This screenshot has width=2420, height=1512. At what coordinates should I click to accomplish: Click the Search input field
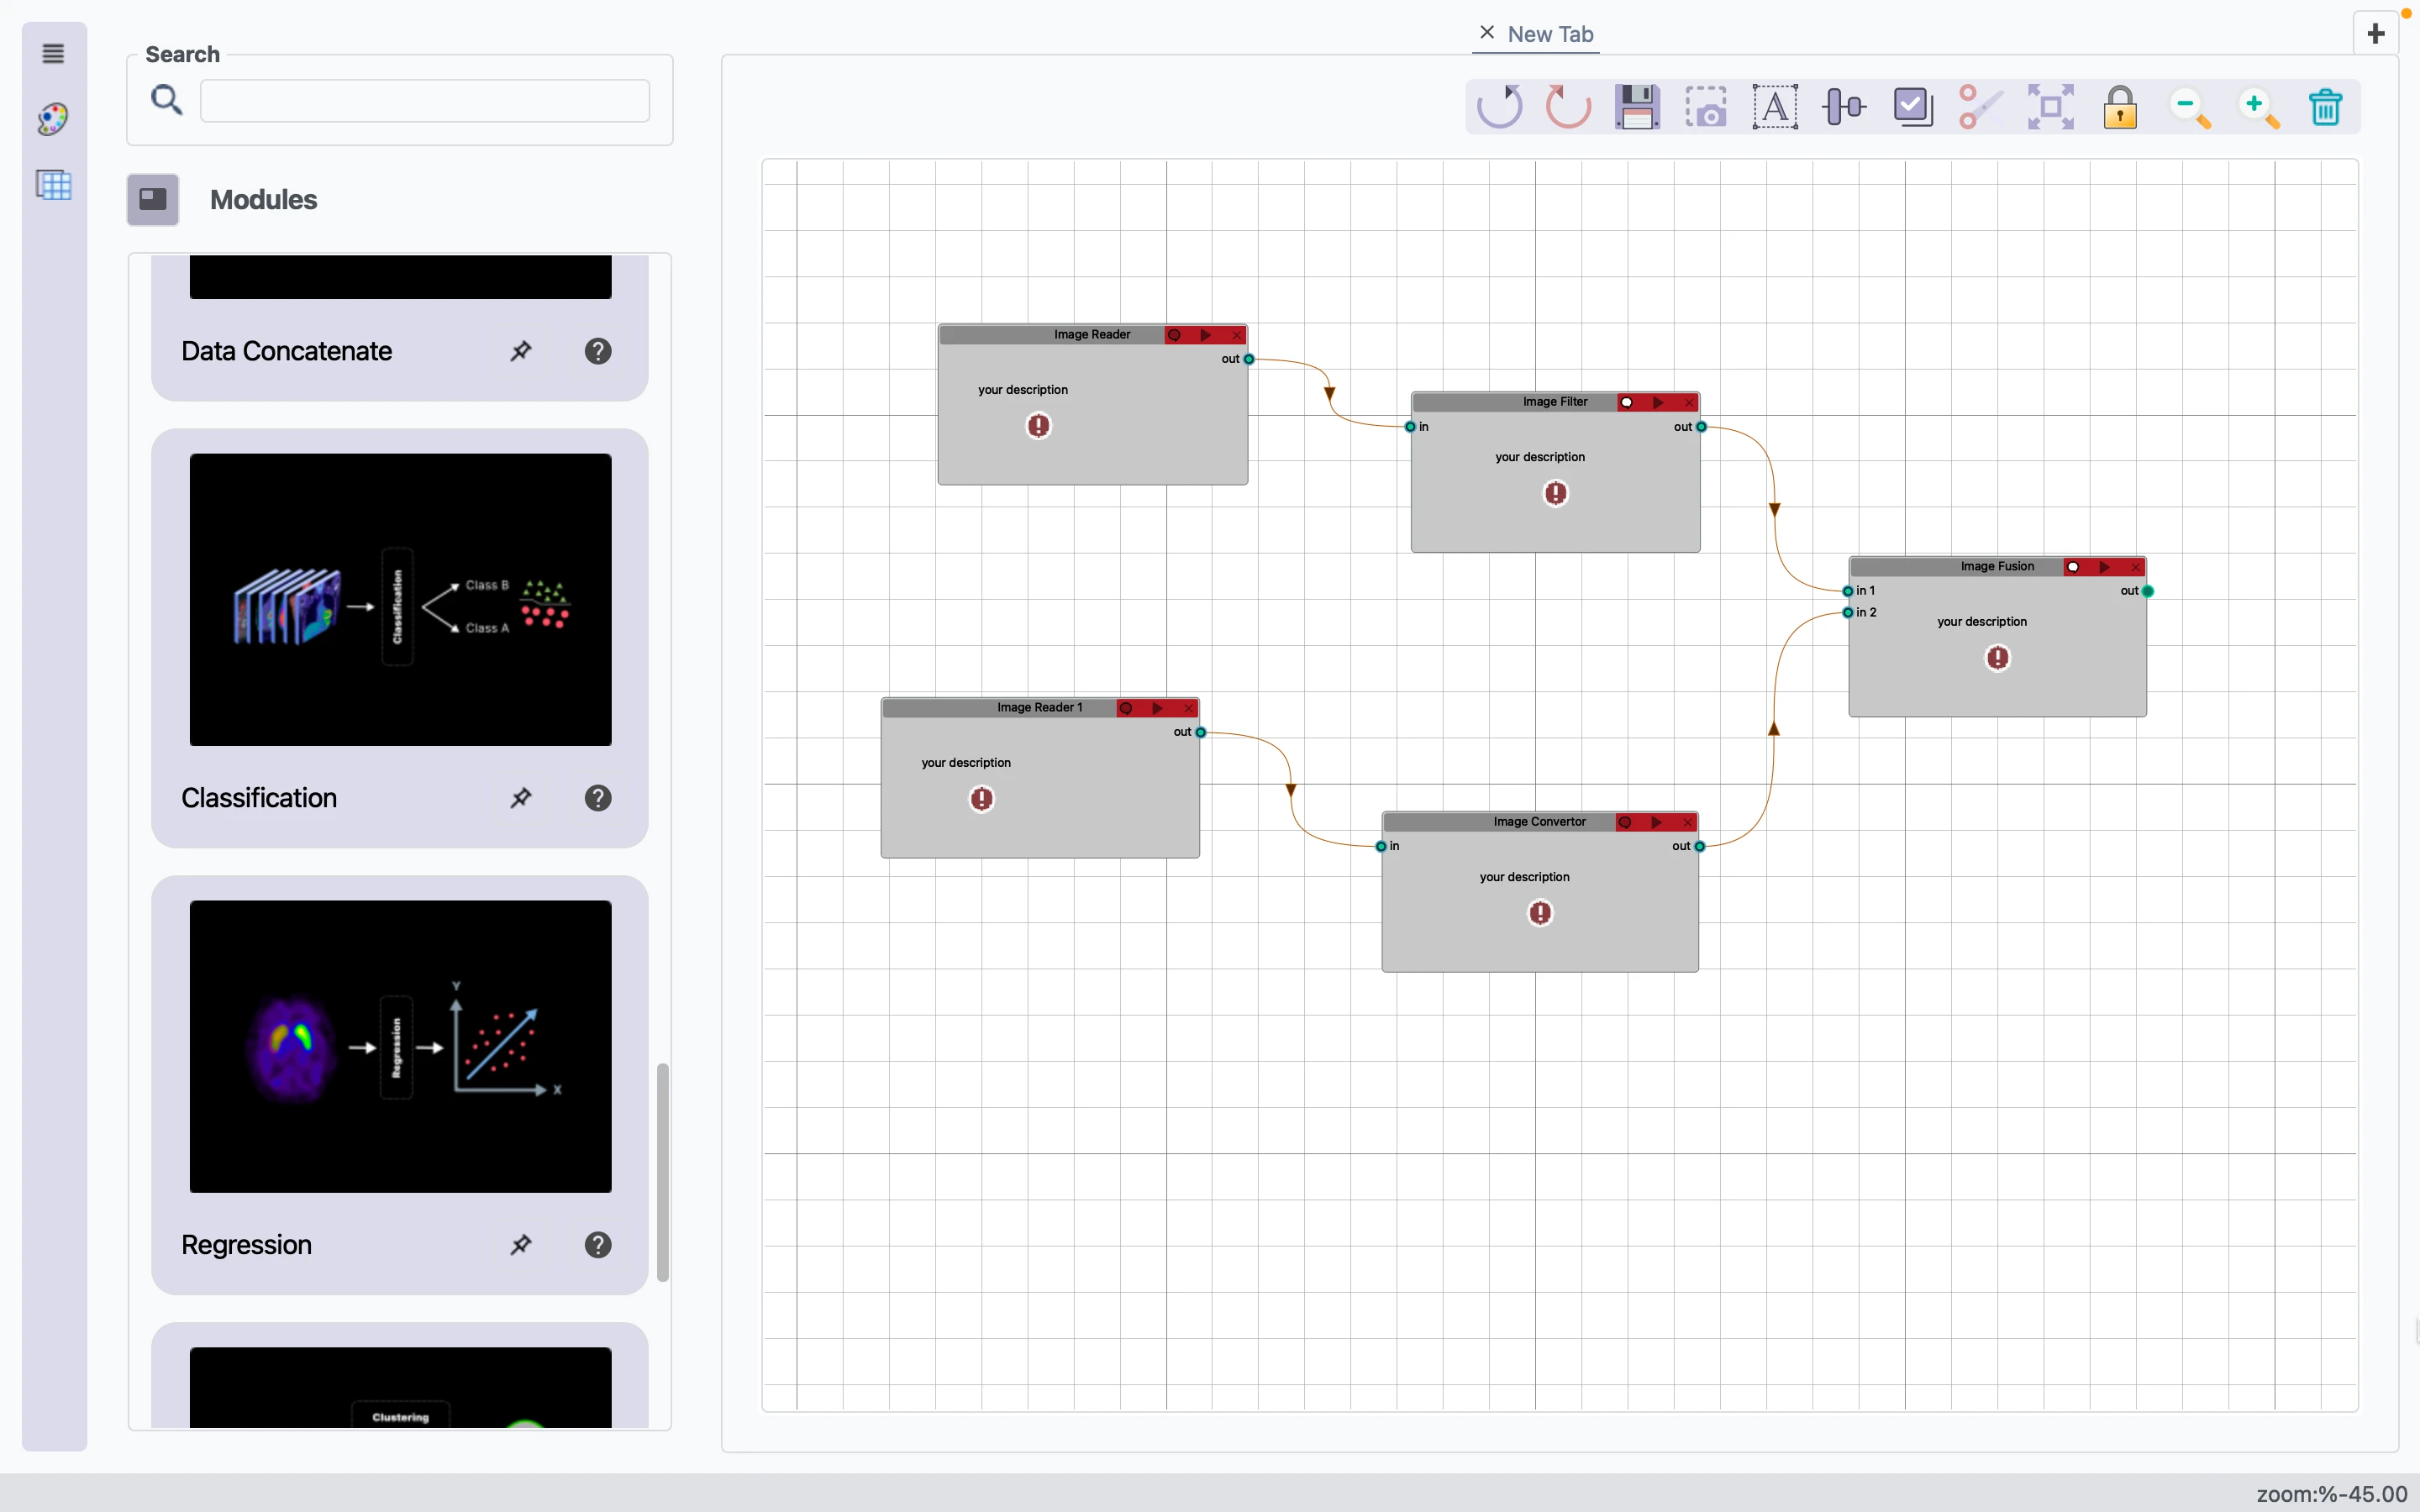[425, 101]
